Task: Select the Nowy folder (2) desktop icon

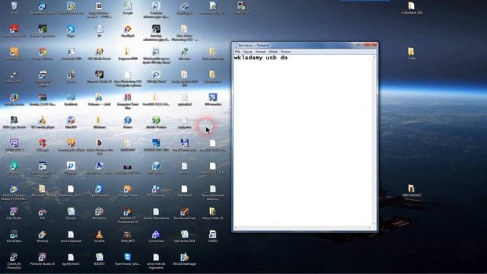Action: (x=213, y=214)
